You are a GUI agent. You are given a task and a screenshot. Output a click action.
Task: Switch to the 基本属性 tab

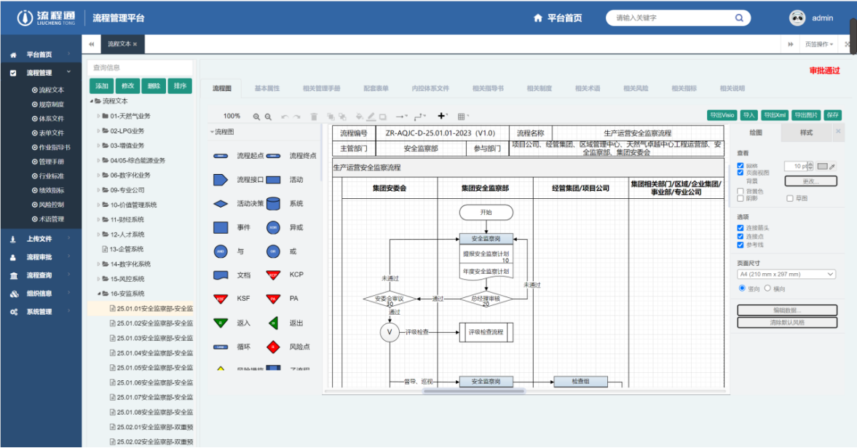(x=267, y=88)
